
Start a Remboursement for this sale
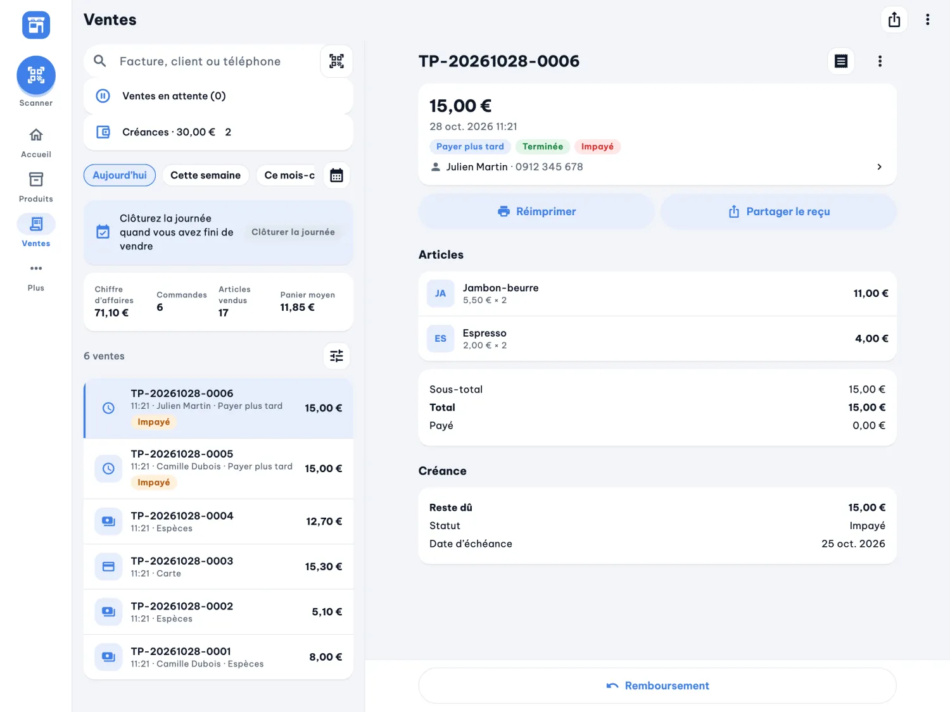tap(657, 685)
